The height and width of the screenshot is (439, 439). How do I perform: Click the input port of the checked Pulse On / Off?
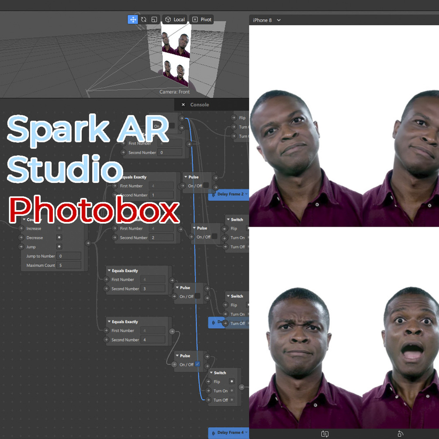point(174,365)
